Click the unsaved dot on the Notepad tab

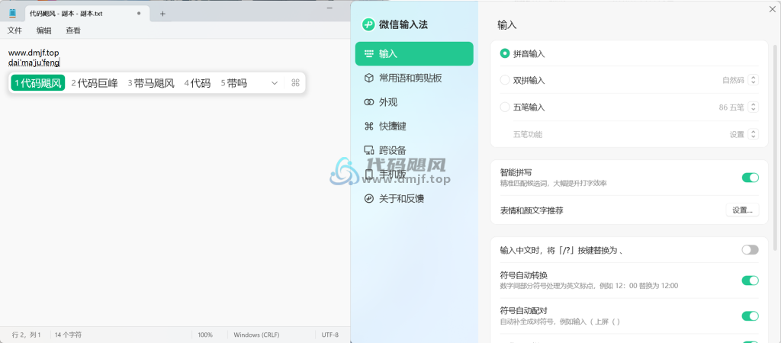tap(139, 14)
